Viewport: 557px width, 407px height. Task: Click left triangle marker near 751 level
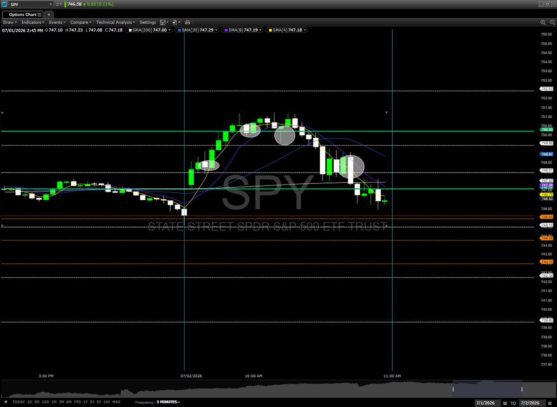(3, 113)
